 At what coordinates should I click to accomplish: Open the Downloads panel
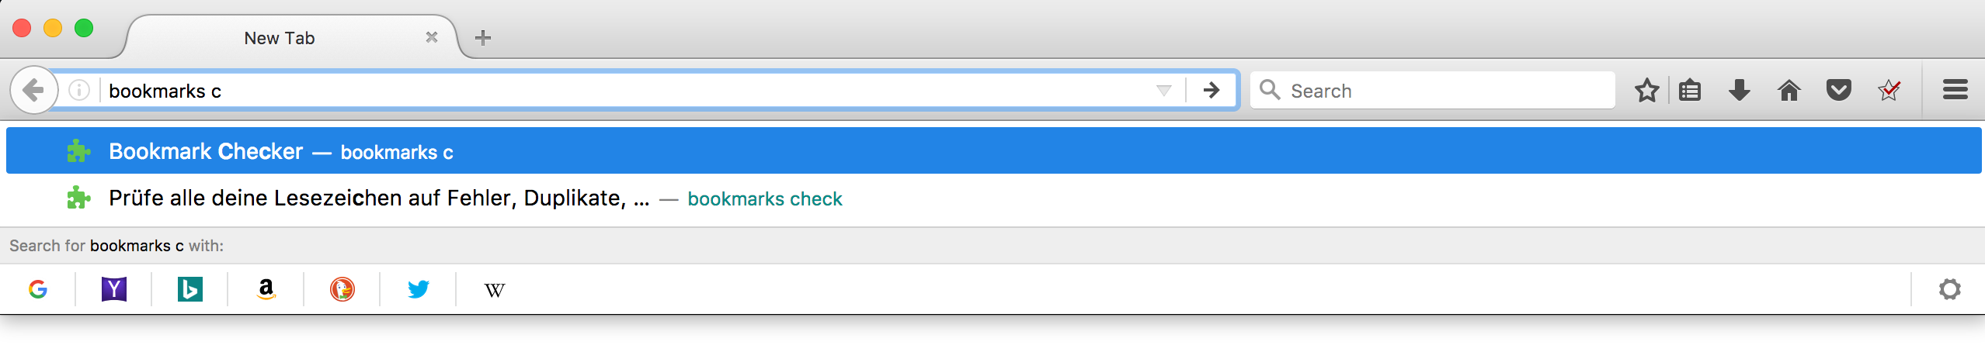(1740, 91)
